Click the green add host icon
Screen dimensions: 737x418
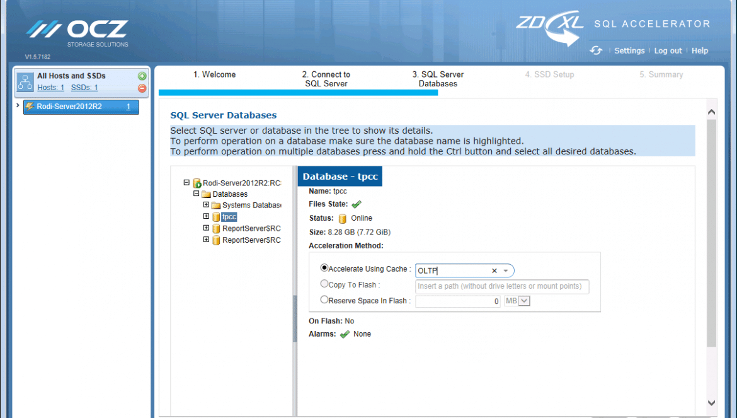(142, 76)
